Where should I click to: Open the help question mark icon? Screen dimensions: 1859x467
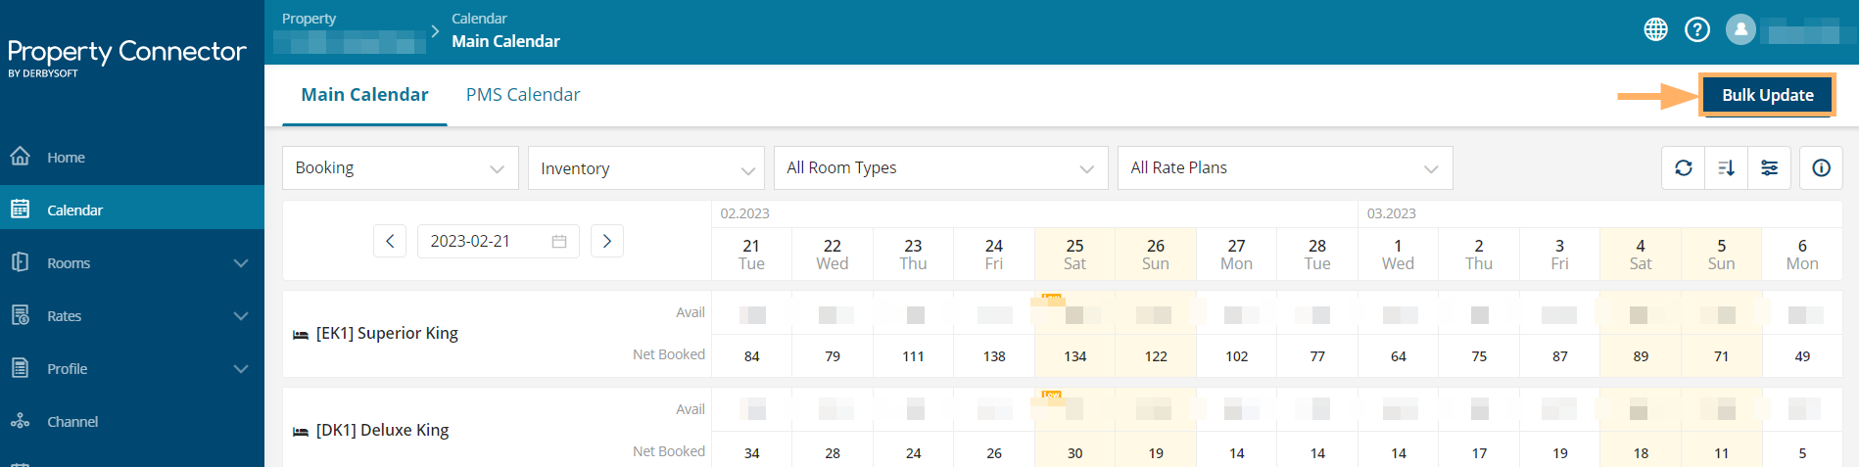pos(1697,30)
